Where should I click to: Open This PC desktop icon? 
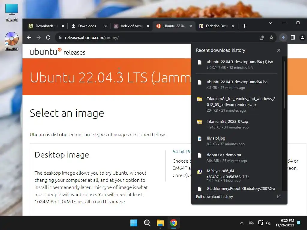click(x=12, y=13)
